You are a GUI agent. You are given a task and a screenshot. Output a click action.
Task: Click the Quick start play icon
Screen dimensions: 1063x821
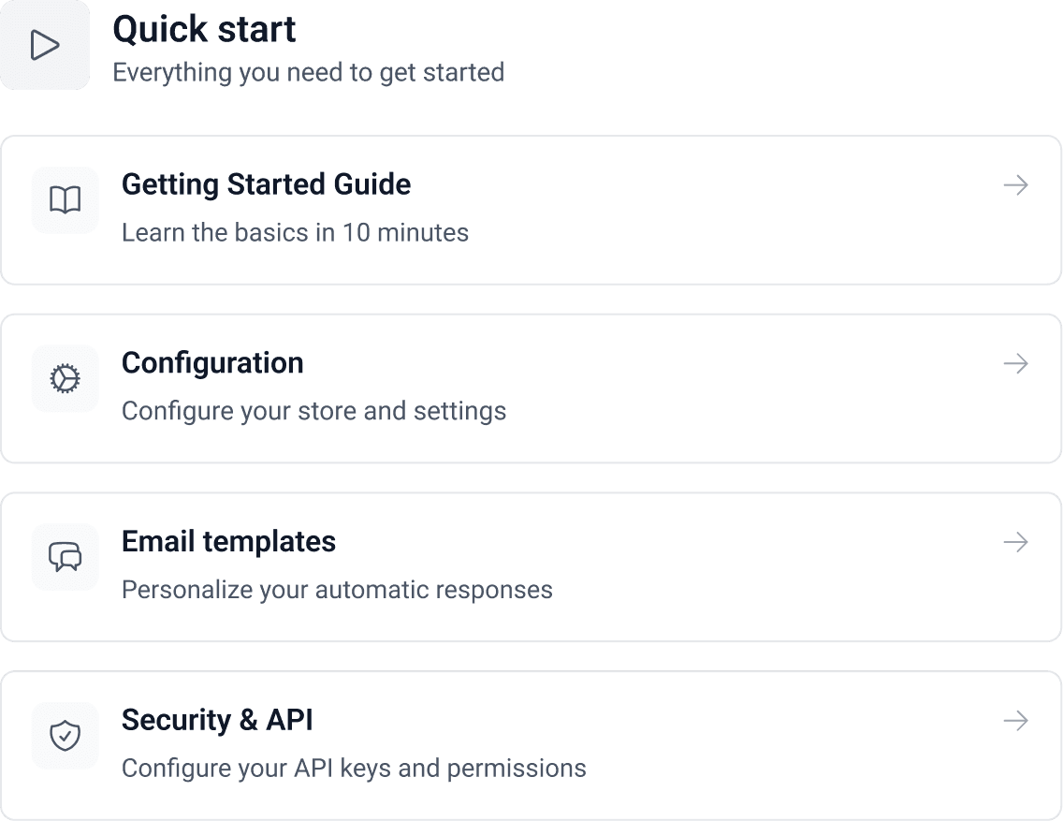pyautogui.click(x=44, y=45)
